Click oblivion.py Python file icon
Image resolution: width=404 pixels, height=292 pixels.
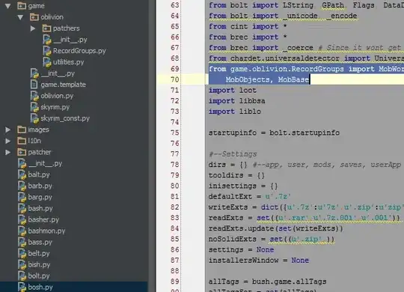pos(34,96)
